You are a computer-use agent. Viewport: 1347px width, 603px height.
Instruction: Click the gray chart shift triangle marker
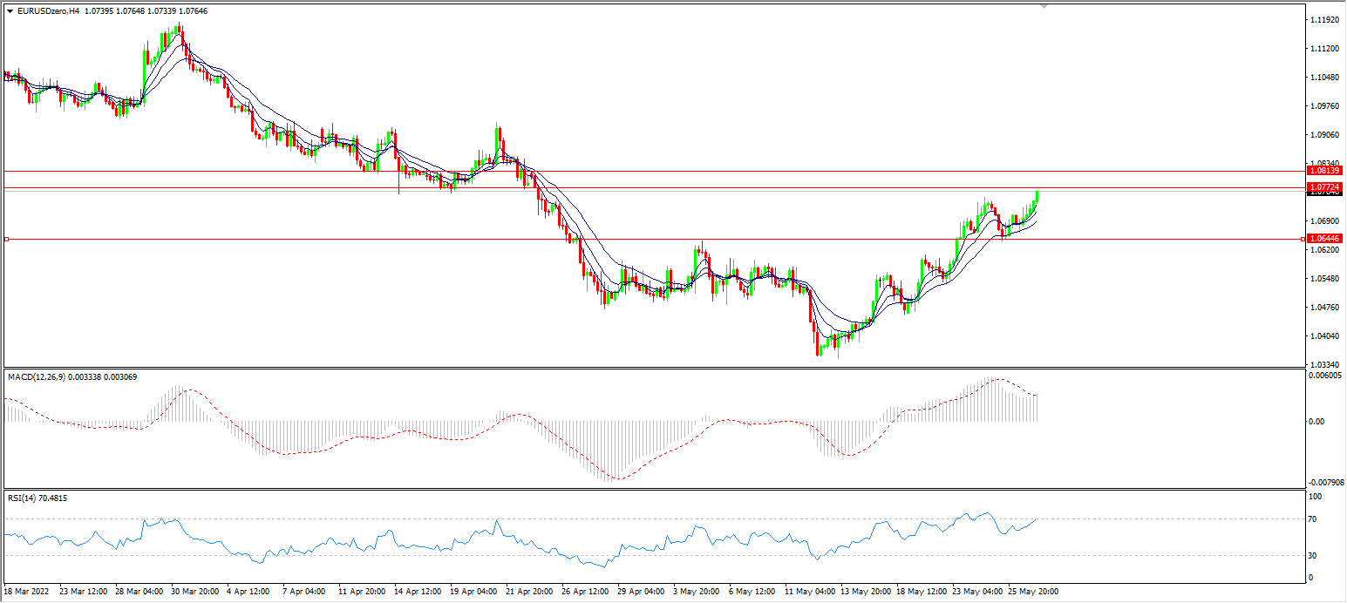coord(1044,5)
